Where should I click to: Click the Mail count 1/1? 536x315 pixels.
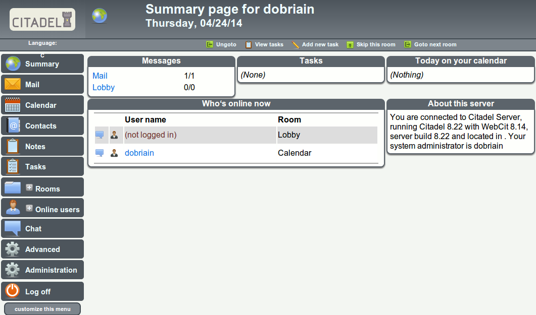point(189,76)
